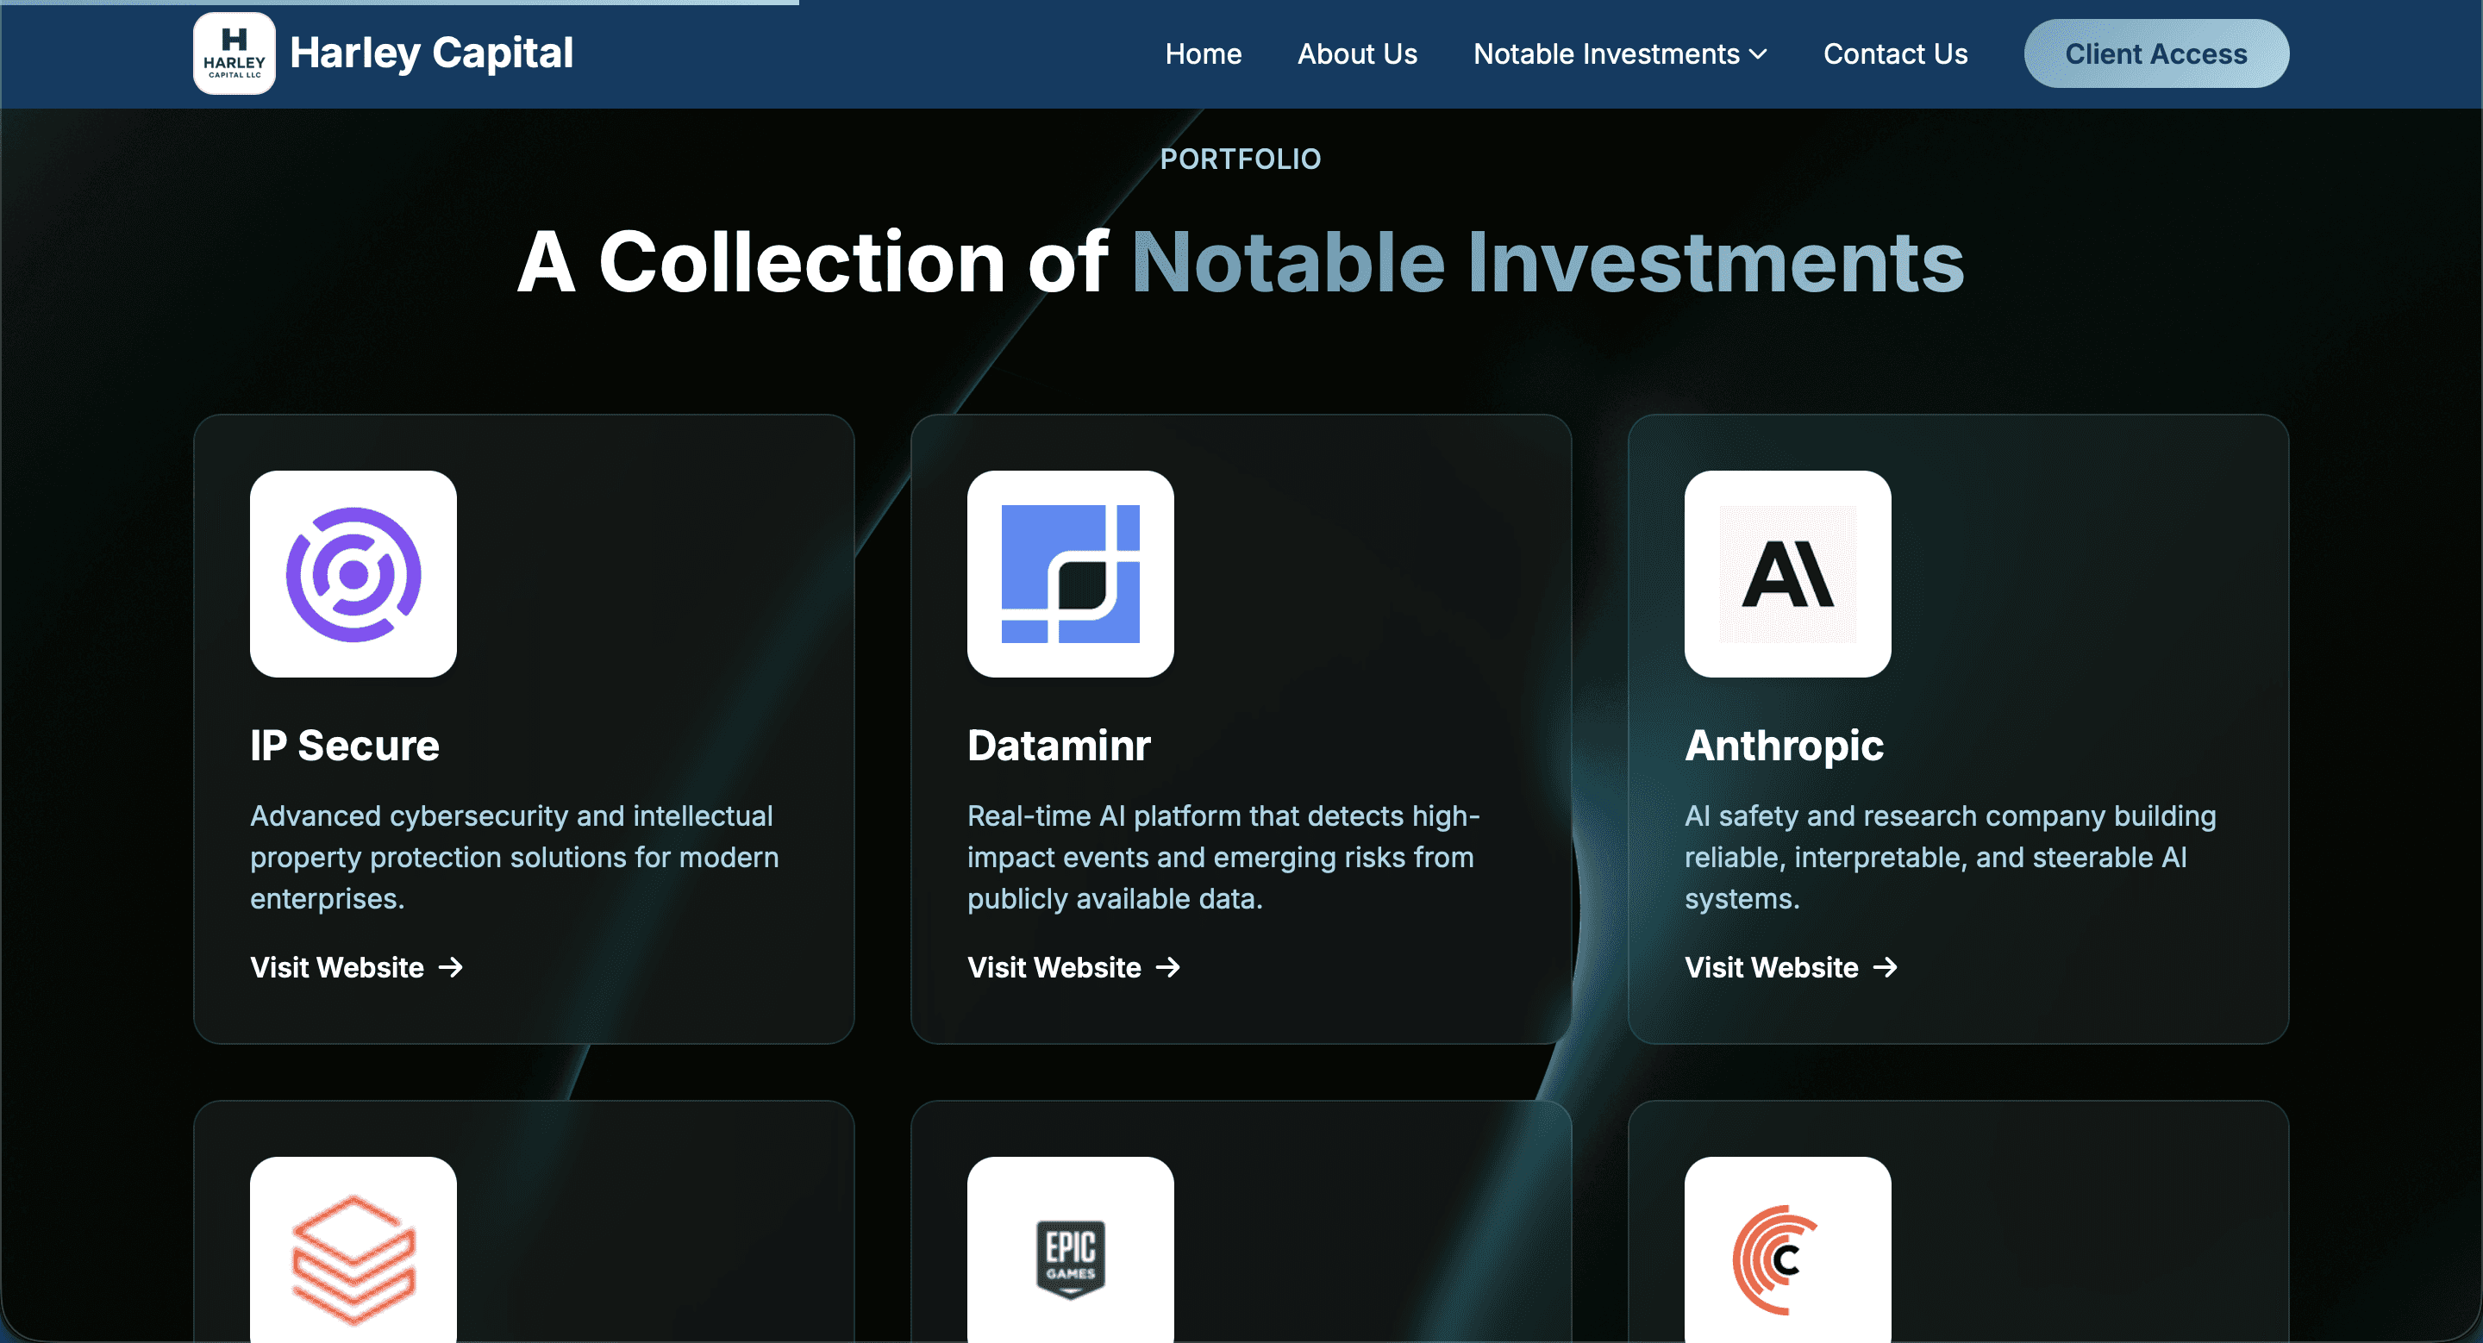2483x1343 pixels.
Task: Visit the IP Secure website link
Action: (337, 967)
